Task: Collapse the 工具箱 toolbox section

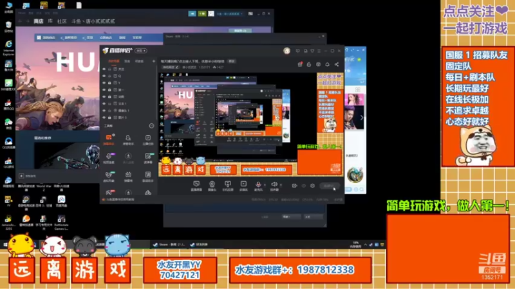Action: click(151, 126)
